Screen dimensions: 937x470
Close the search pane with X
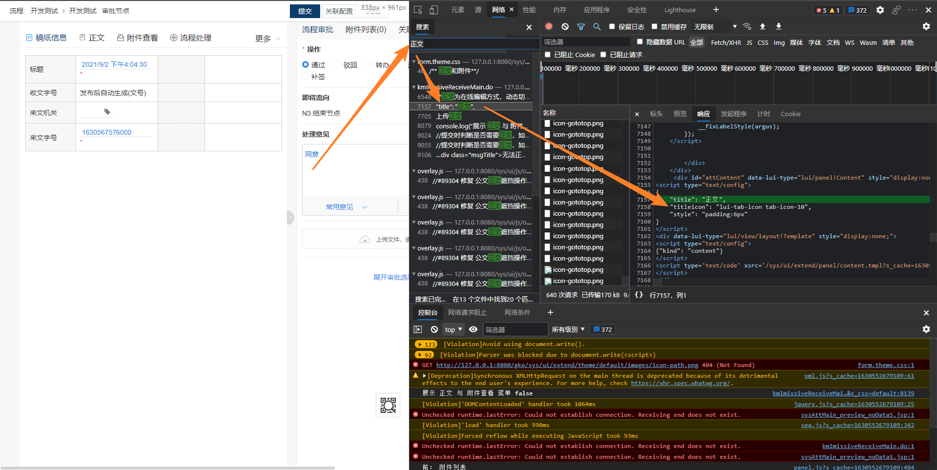(529, 27)
